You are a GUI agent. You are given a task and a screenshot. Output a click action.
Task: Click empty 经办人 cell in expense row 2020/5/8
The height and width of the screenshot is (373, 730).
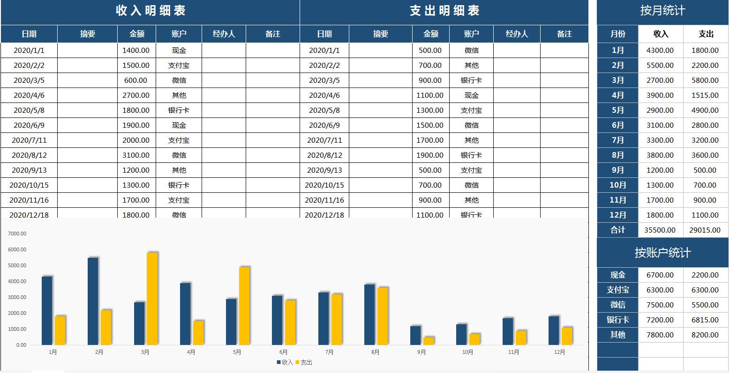[517, 110]
